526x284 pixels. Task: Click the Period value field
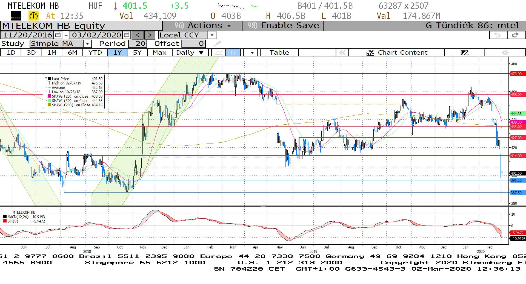[x=138, y=44]
